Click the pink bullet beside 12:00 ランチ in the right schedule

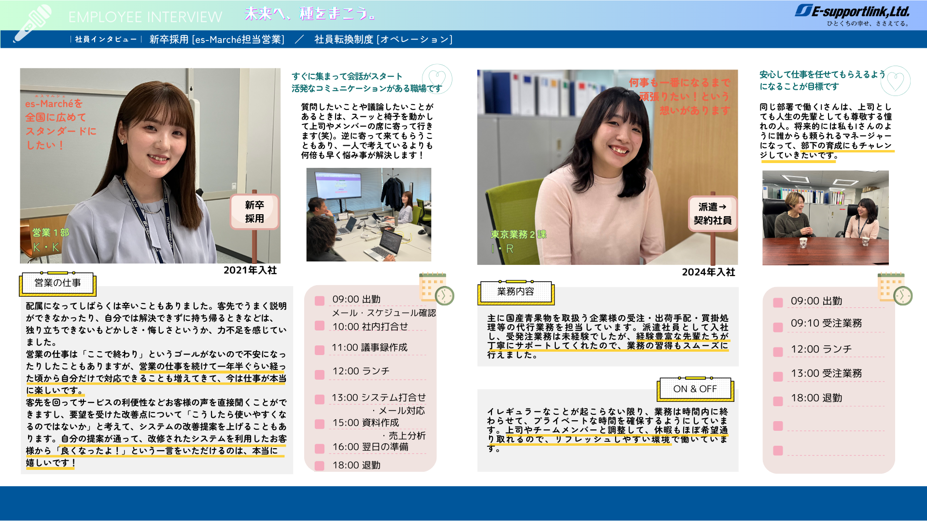pyautogui.click(x=778, y=352)
